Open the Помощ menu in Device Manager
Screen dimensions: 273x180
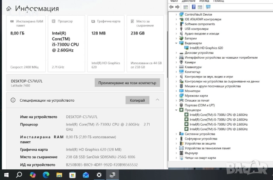[218, 1]
